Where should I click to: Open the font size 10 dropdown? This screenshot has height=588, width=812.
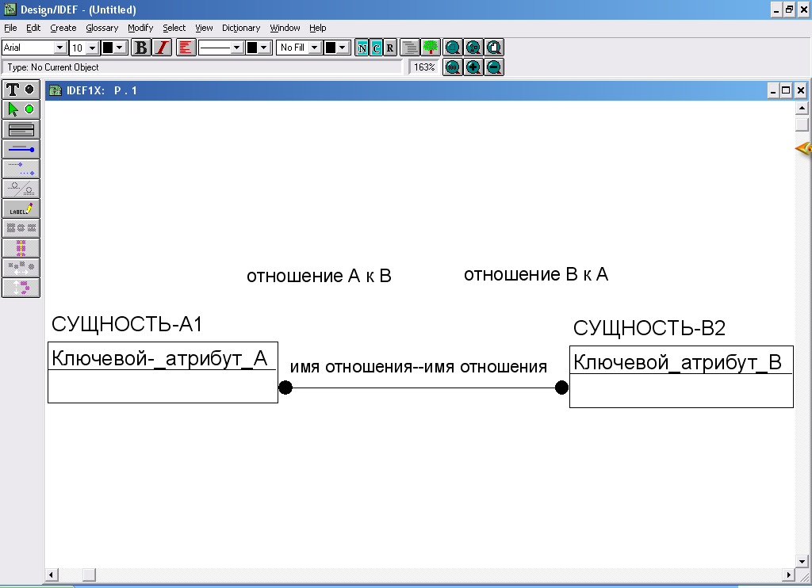point(93,48)
